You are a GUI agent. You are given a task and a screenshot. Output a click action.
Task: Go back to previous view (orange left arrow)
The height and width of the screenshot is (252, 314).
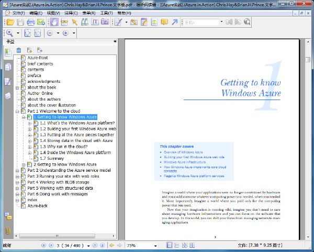coord(112,245)
